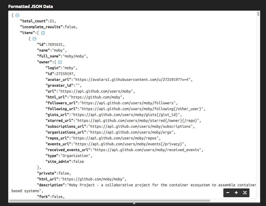
Task: Click the plus icon to increase font size
Action: (236, 193)
